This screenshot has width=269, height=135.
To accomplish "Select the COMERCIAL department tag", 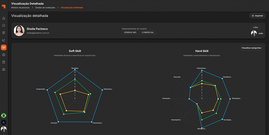I will point(148,33).
